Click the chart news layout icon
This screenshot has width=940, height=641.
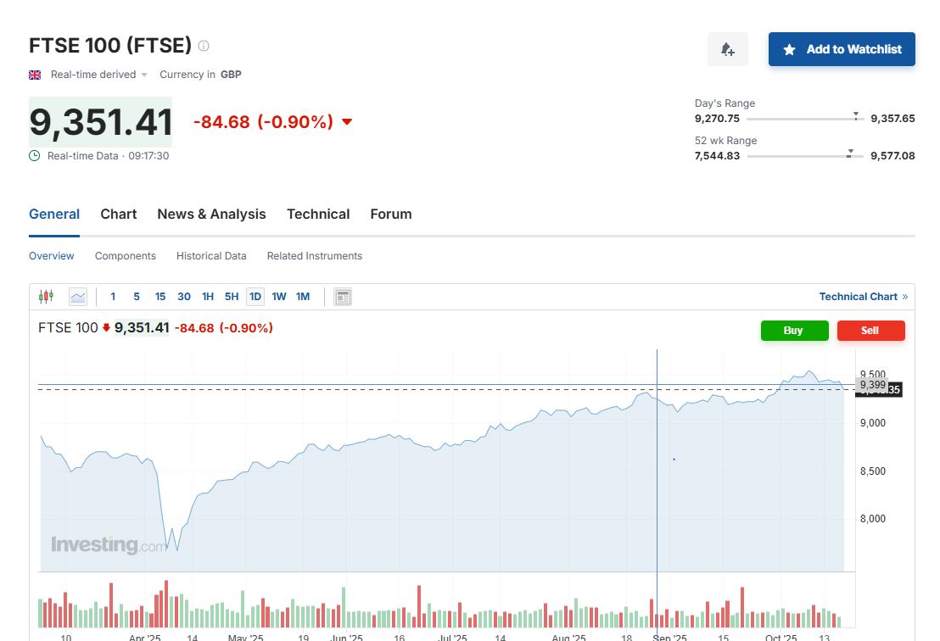[343, 297]
